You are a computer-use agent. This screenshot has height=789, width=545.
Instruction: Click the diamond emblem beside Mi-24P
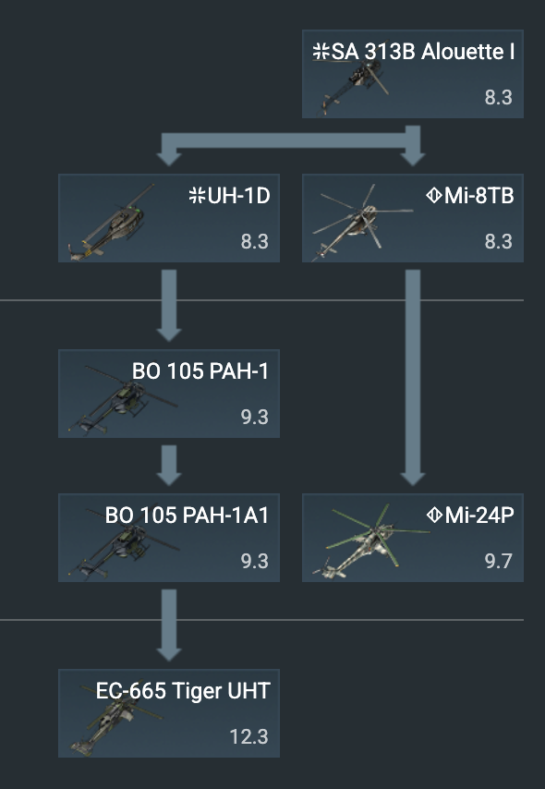[x=434, y=515]
